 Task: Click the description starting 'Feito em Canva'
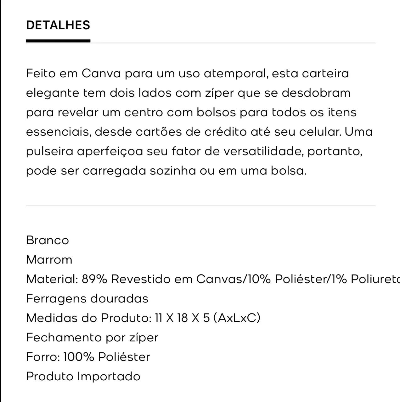coord(200,122)
